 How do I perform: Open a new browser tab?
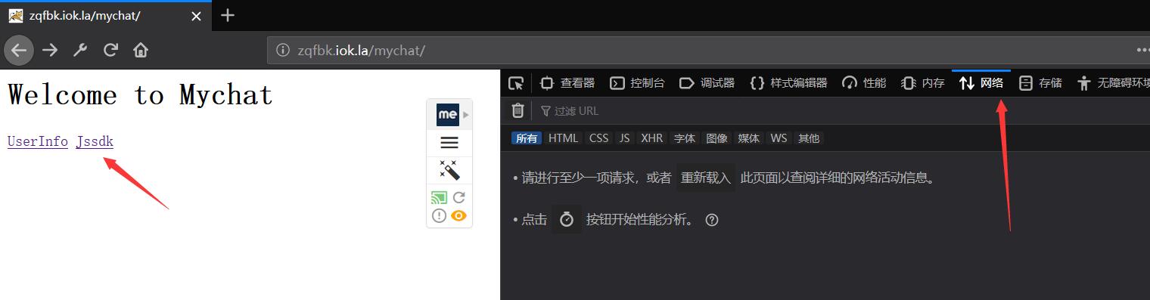pyautogui.click(x=227, y=15)
